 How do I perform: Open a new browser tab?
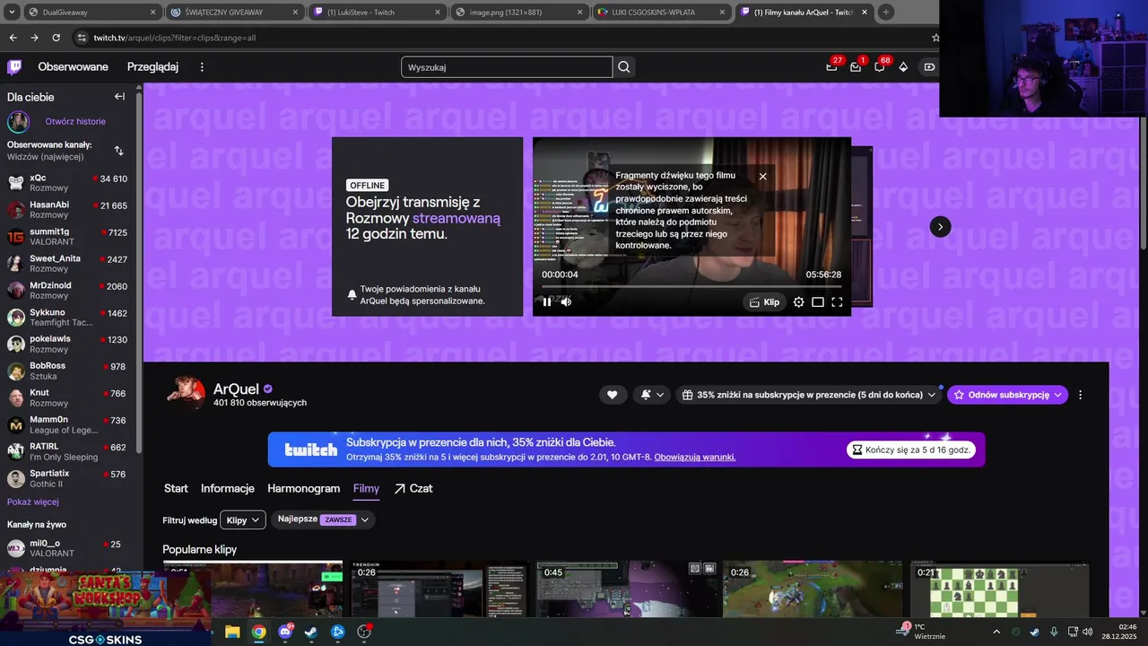(886, 12)
